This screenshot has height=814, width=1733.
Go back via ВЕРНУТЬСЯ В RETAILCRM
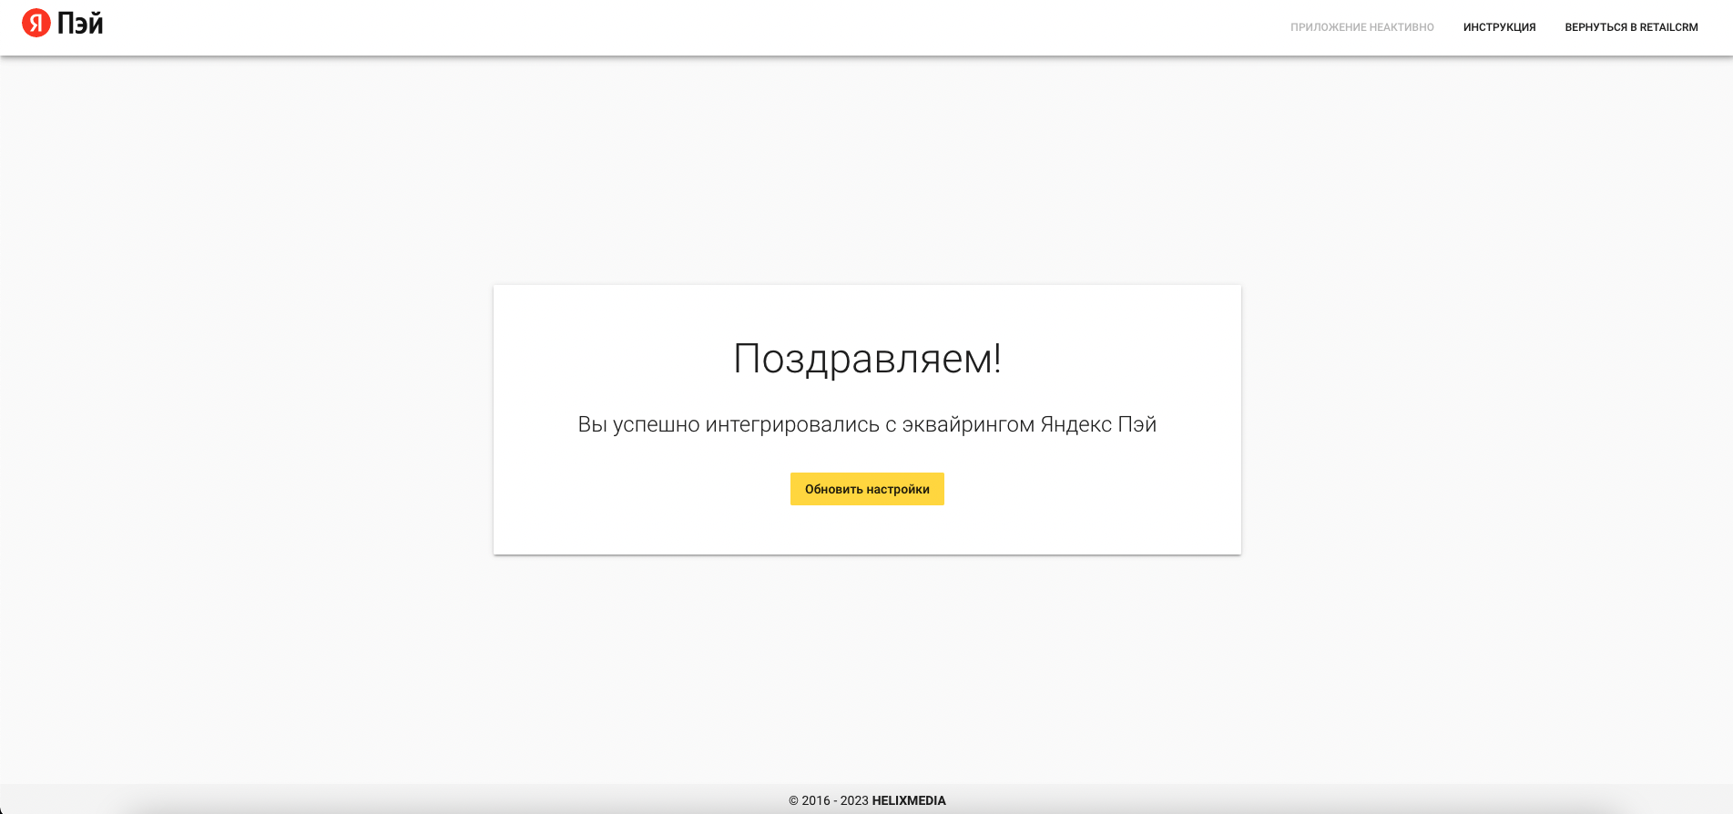[1631, 27]
